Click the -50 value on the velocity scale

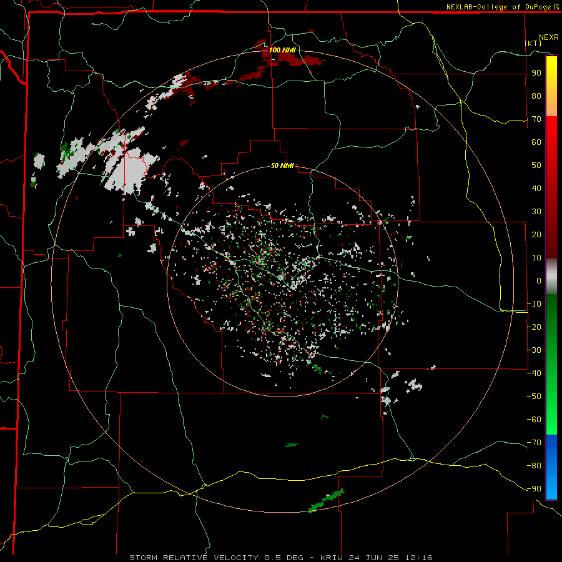[x=534, y=396]
